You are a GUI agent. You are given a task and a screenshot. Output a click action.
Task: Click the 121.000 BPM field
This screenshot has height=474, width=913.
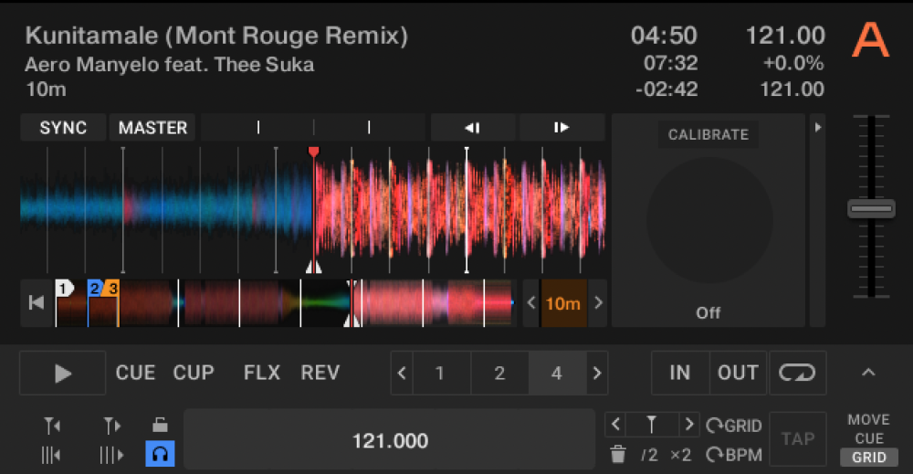coord(390,441)
